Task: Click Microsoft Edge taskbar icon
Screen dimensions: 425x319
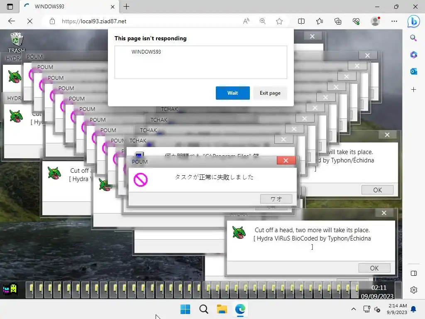Action: click(240, 309)
